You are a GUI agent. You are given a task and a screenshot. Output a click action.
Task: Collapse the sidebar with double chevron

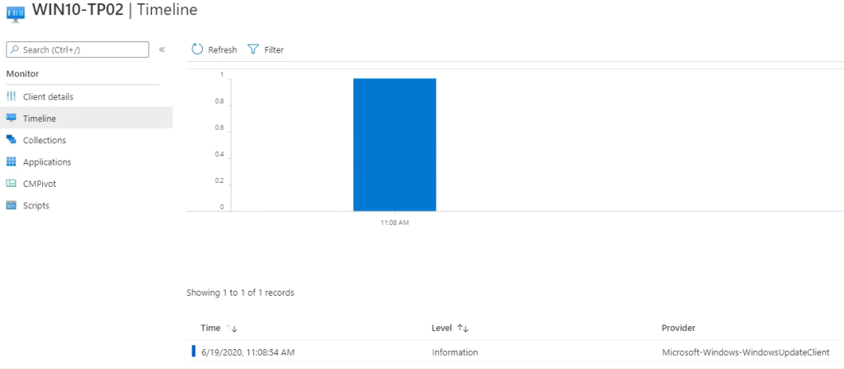tap(162, 49)
